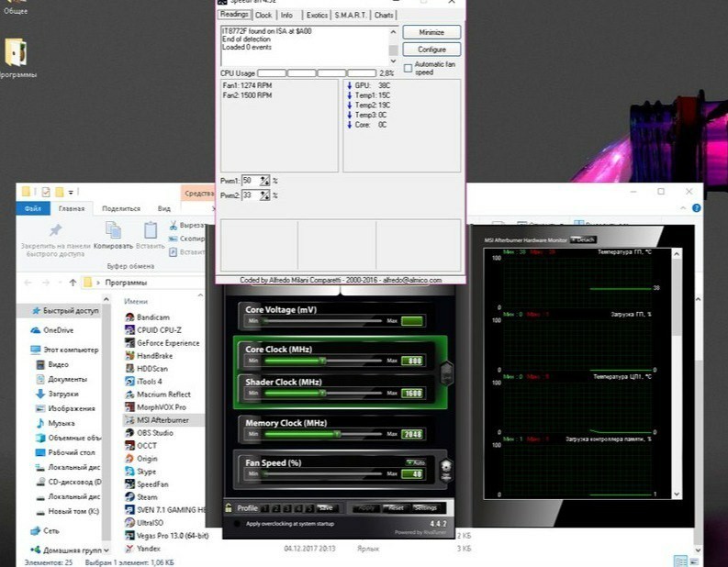Screen dimensions: 728x567
Task: Click the Pwm1 spinner arrows
Action: [x=265, y=181]
